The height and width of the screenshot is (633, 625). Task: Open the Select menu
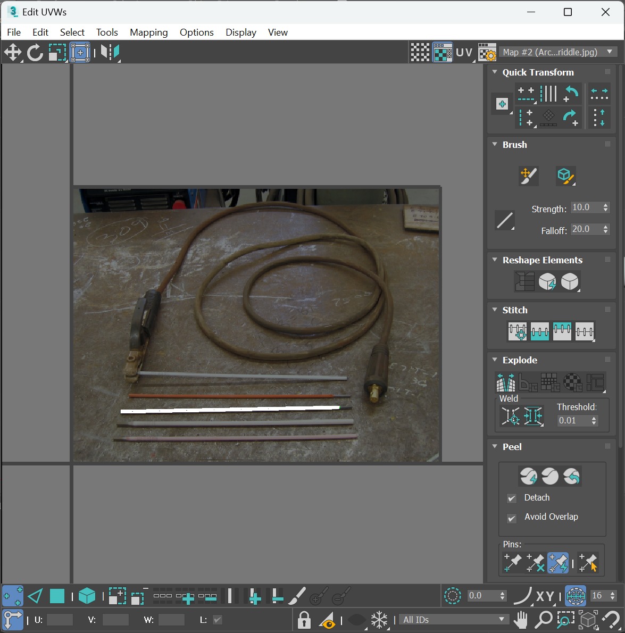pos(72,32)
